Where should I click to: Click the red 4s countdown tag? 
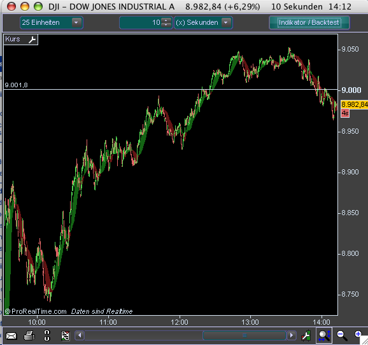point(345,113)
